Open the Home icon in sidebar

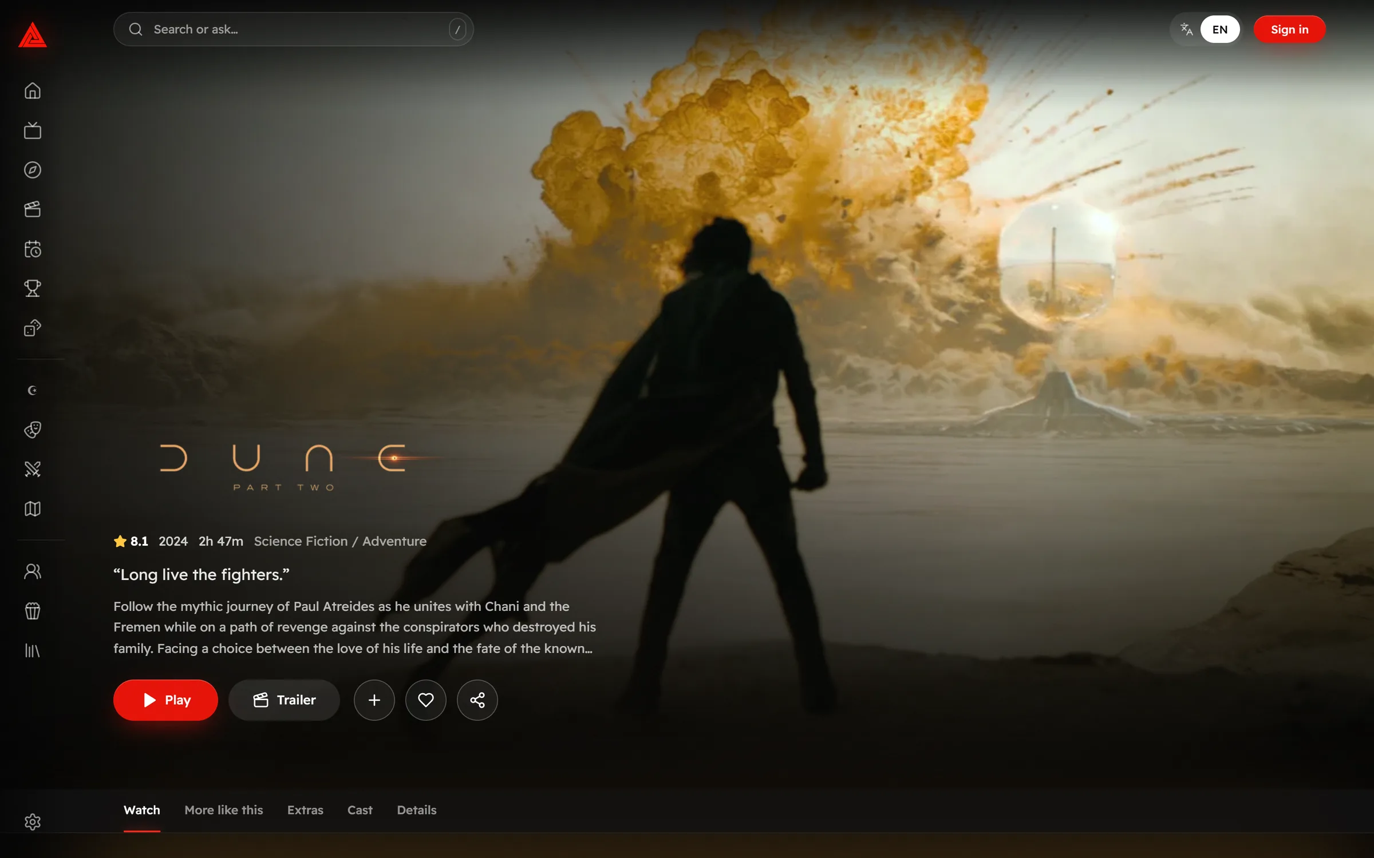[x=33, y=91]
